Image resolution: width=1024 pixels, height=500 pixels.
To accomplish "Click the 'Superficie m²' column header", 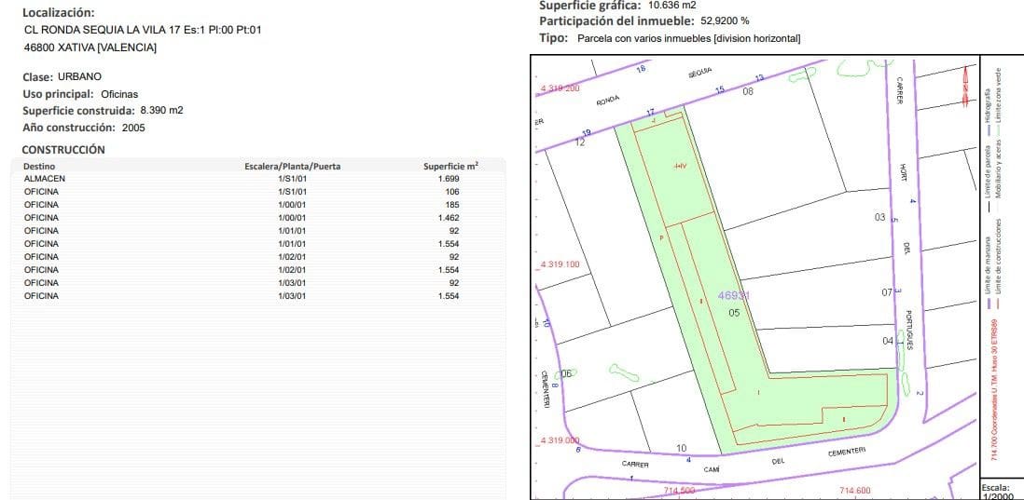I will [x=450, y=167].
